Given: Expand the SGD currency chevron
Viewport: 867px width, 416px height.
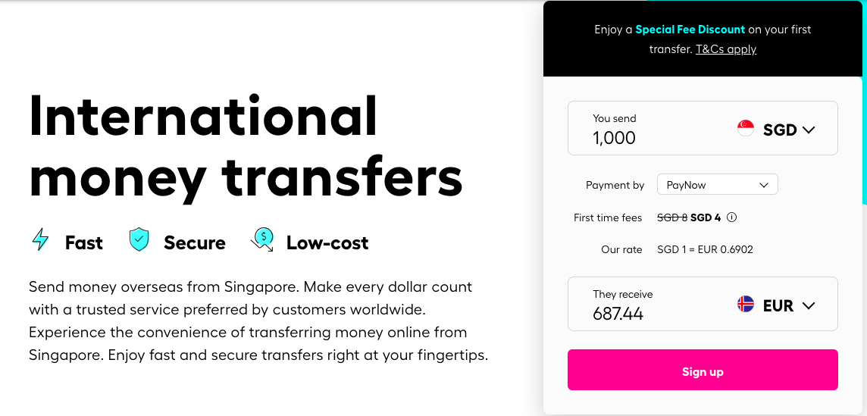Looking at the screenshot, I should pyautogui.click(x=808, y=130).
